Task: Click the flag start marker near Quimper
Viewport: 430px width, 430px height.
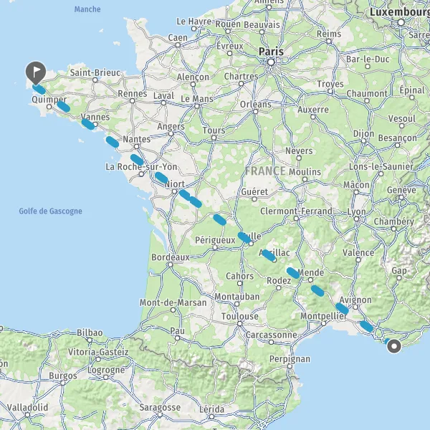Action: [36, 72]
